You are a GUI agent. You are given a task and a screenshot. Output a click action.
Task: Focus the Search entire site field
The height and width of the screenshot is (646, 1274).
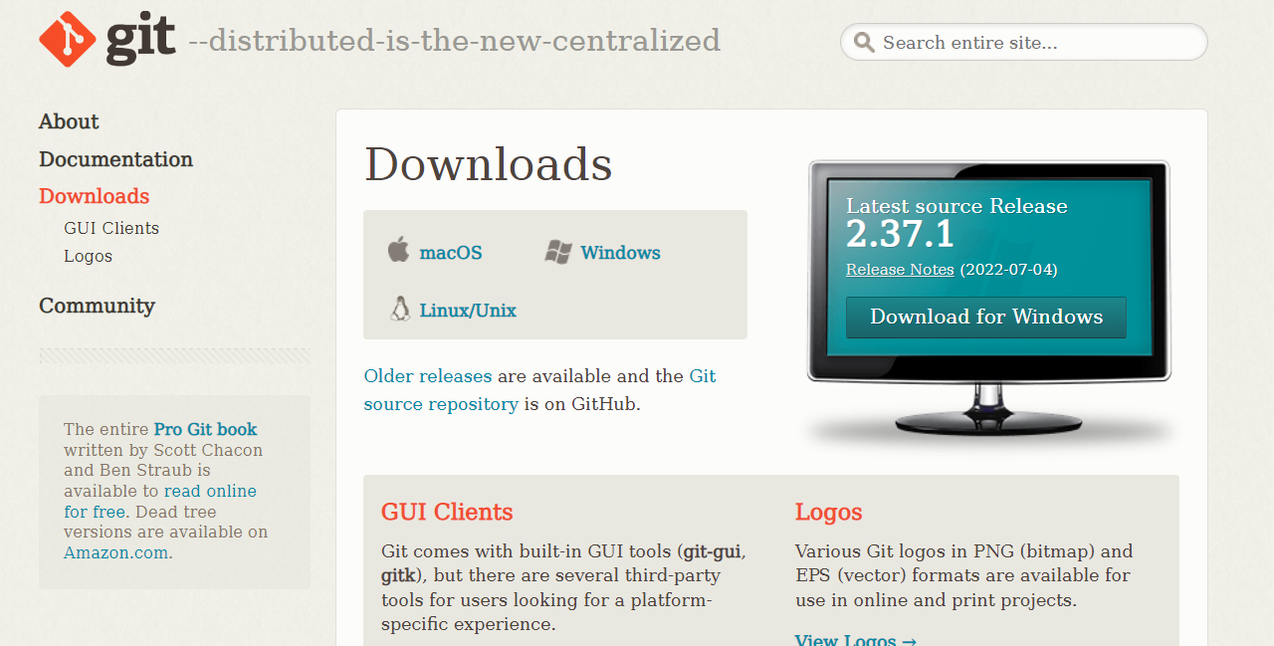click(x=1023, y=42)
